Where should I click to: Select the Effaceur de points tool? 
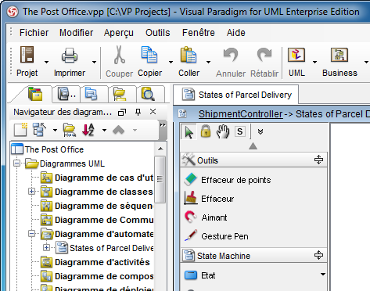point(228,180)
